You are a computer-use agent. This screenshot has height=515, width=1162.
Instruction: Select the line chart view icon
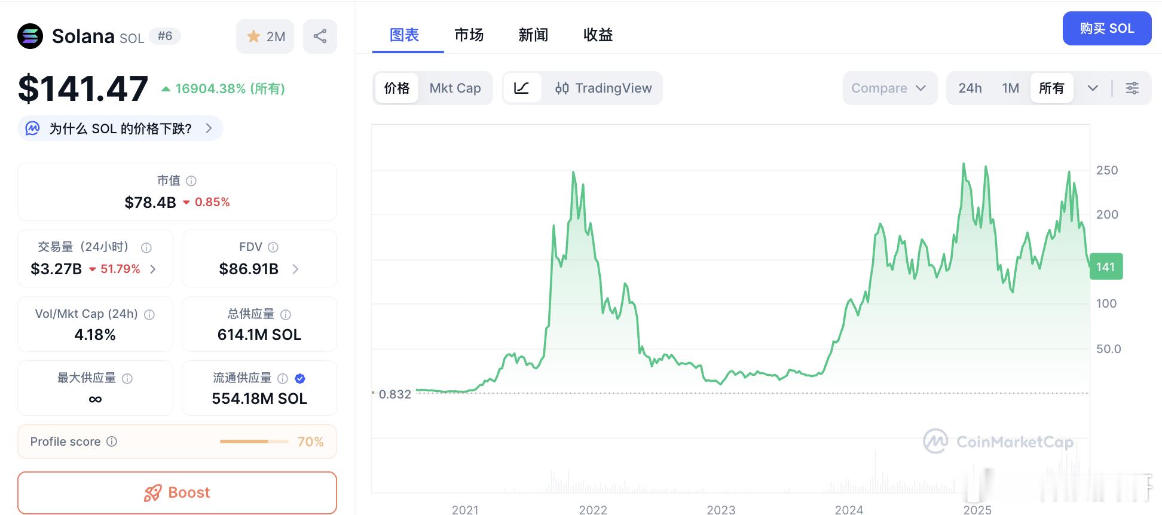[x=522, y=88]
